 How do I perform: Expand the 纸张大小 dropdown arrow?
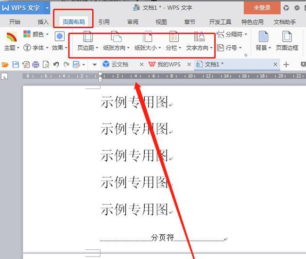(159, 48)
